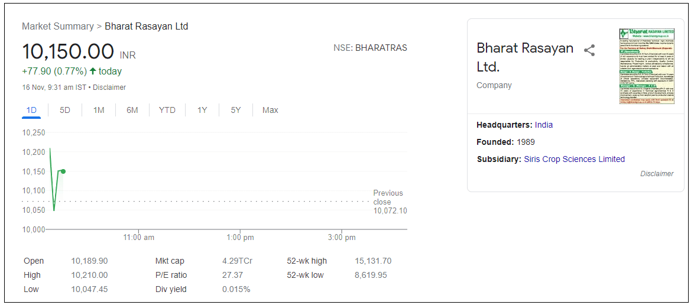
Task: Click the Disclaimer link under the price
Action: (x=109, y=87)
